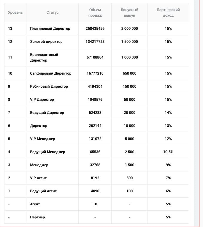
Task: Click bonus value 20 000 for Ведущий Директор
Action: (130, 113)
